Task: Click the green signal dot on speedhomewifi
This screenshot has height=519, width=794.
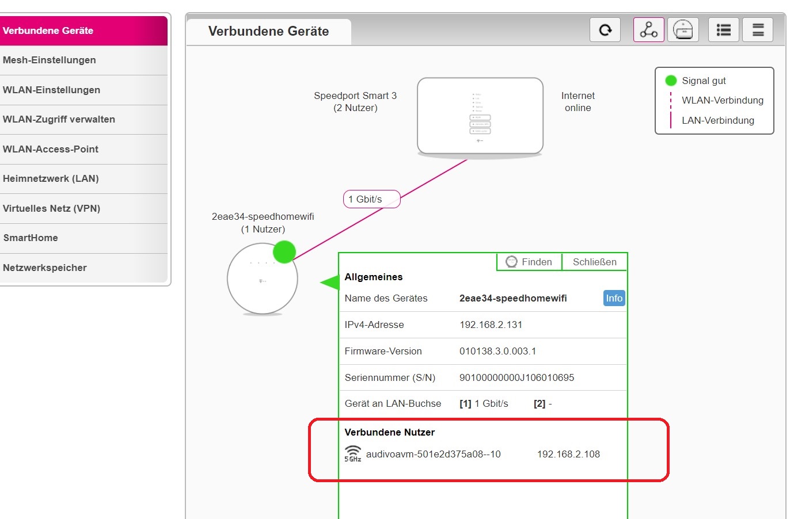Action: pyautogui.click(x=284, y=252)
